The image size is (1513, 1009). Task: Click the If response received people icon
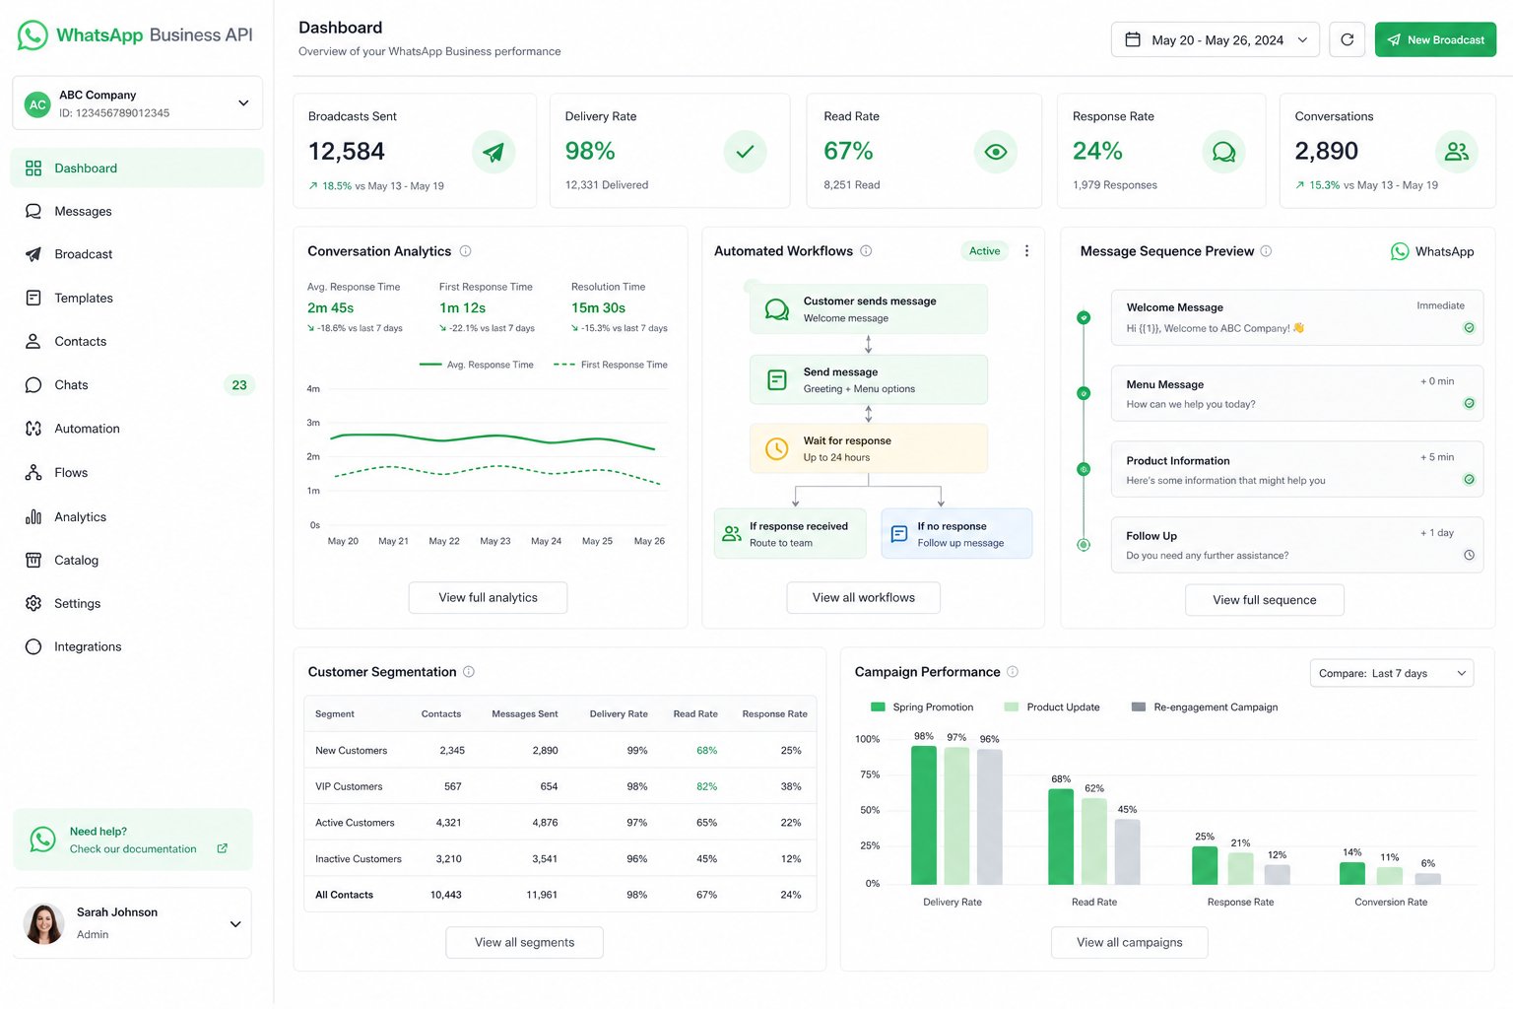[732, 534]
